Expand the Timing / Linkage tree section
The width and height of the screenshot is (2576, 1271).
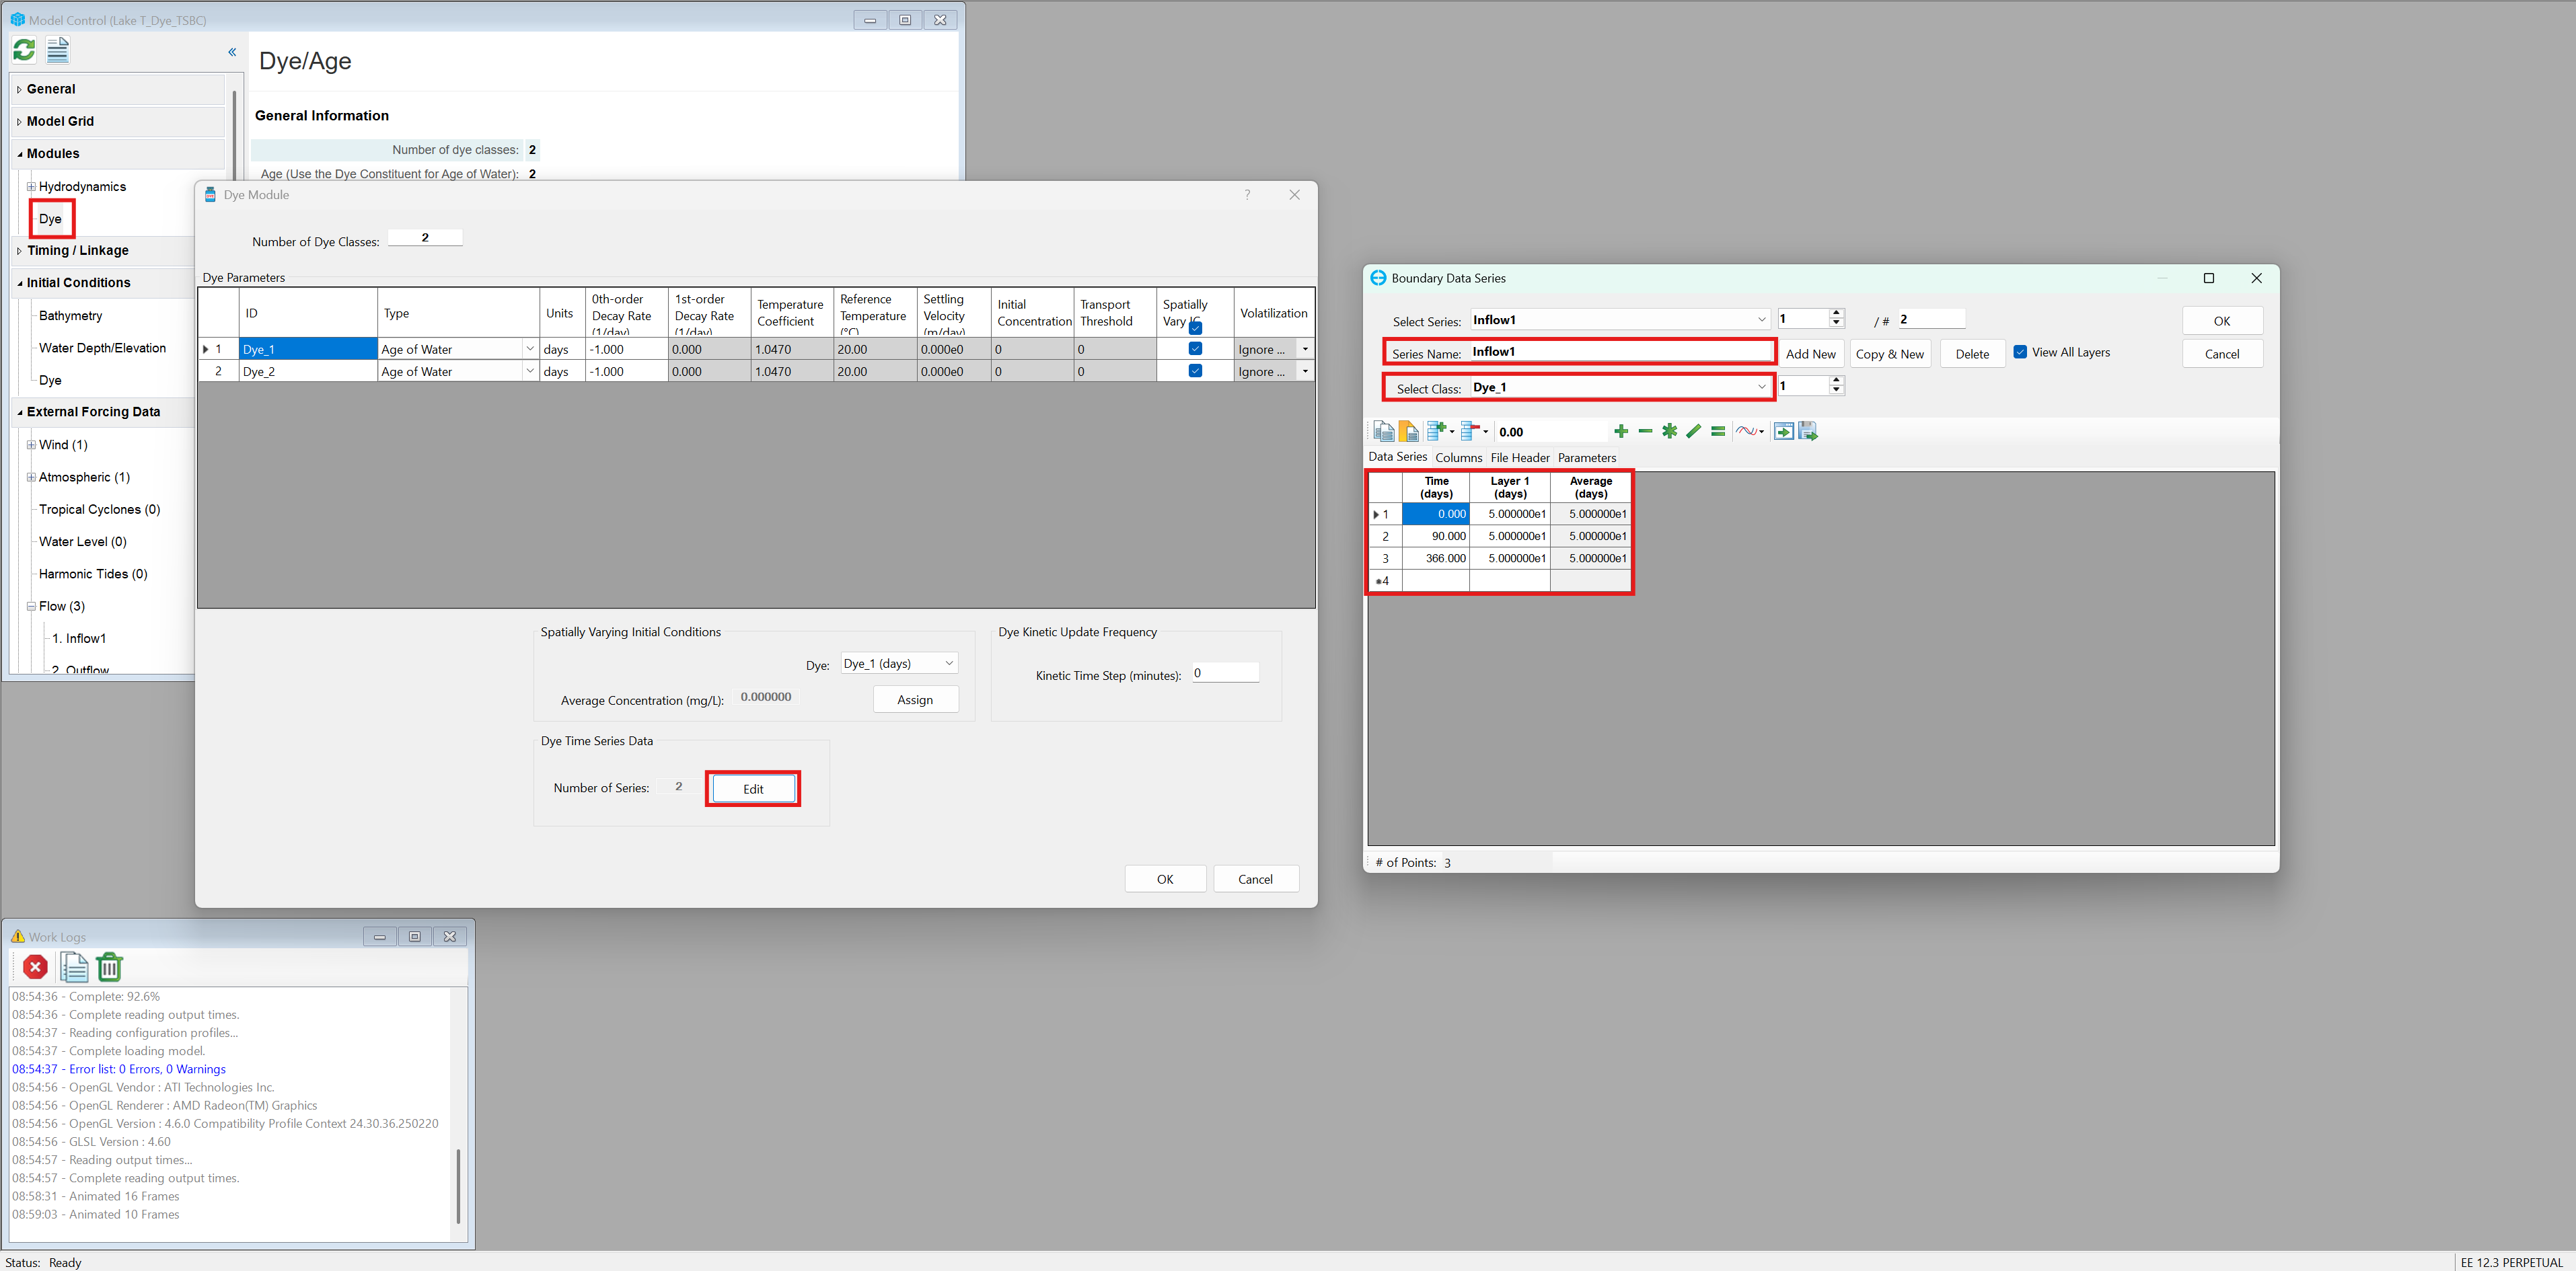click(x=19, y=251)
